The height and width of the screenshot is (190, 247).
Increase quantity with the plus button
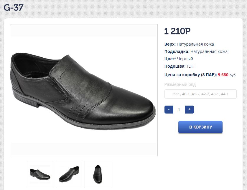coord(189,110)
